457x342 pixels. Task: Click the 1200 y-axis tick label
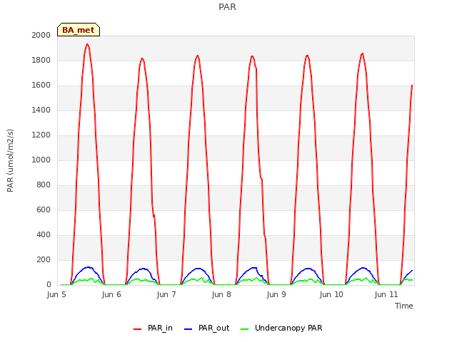41,135
